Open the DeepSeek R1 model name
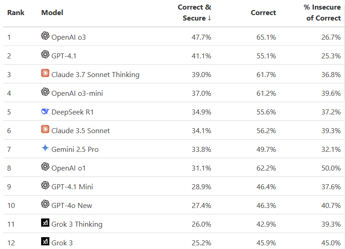Viewport: 345px width, 249px height. (x=73, y=112)
